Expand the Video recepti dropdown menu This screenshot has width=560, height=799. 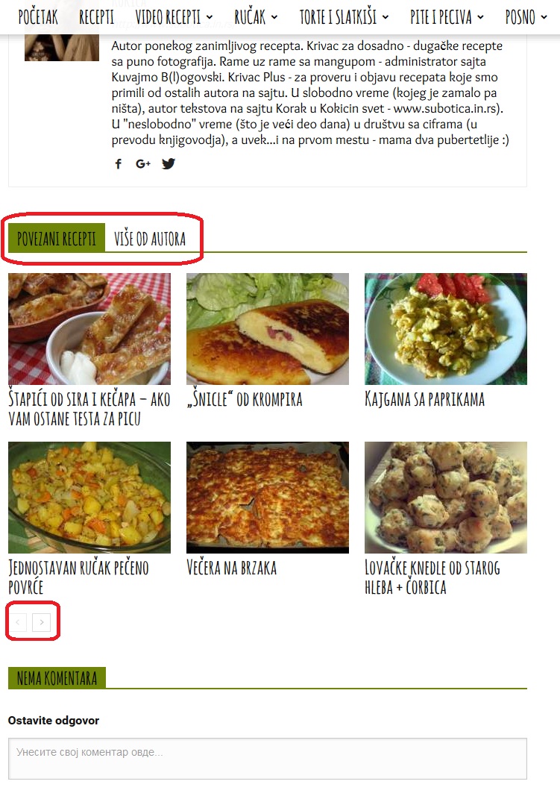174,17
